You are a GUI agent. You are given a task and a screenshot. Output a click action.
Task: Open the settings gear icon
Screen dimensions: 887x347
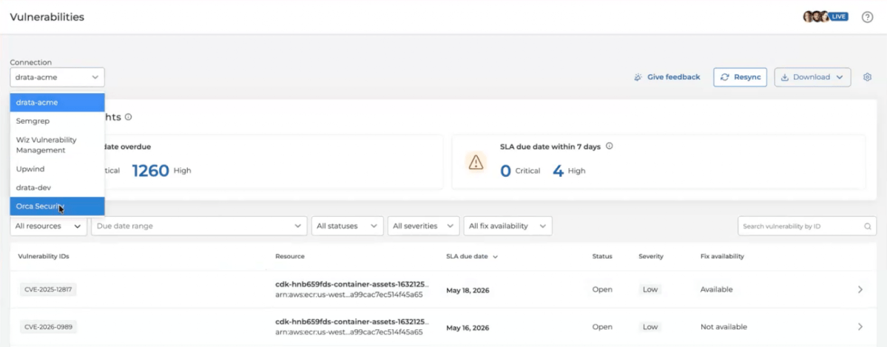coord(867,77)
